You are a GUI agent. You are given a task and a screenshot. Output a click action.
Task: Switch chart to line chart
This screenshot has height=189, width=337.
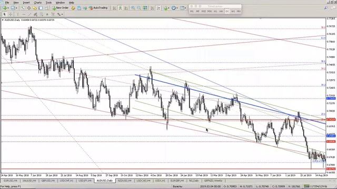click(126, 8)
